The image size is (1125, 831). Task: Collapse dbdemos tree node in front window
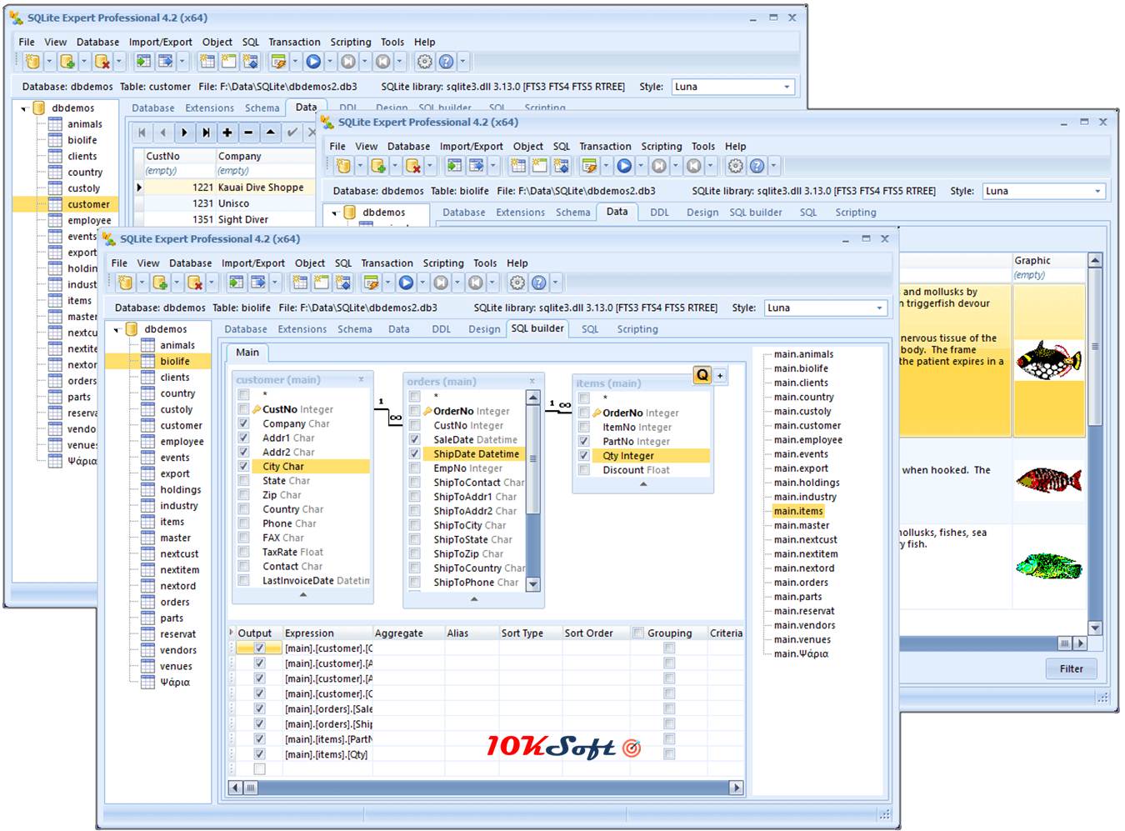tap(117, 329)
